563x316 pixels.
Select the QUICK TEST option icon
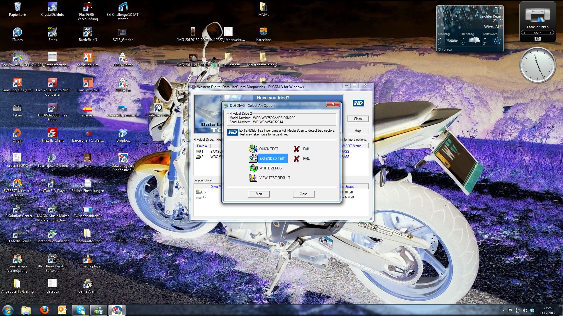point(253,149)
